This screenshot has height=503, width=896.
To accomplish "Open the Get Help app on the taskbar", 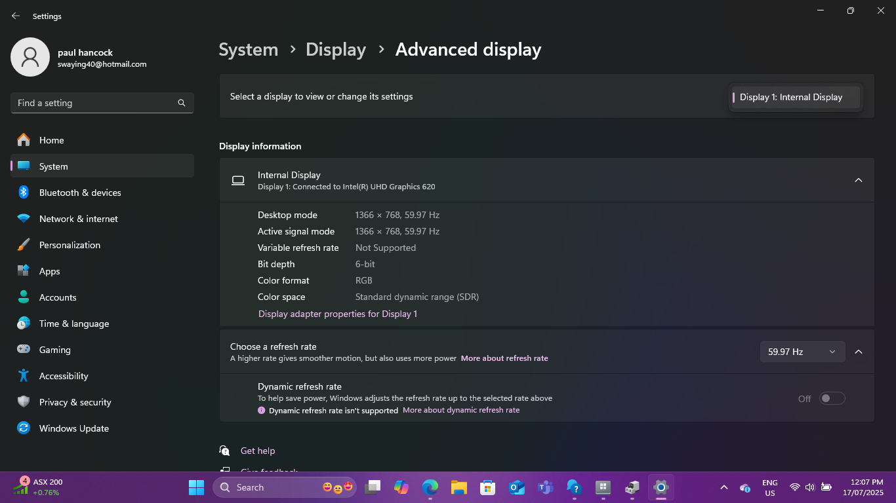I will pyautogui.click(x=574, y=487).
